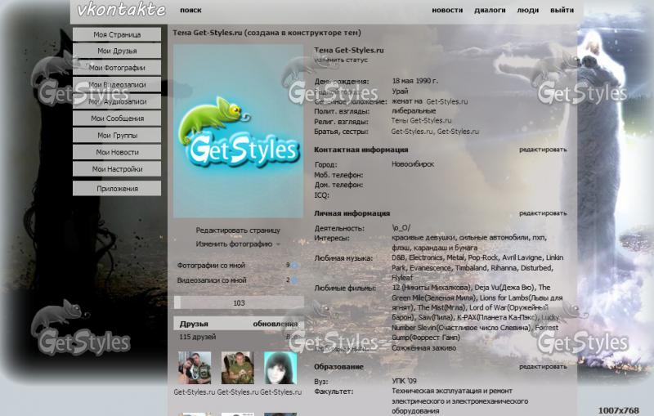Click редактировать next to Личная информация
The width and height of the screenshot is (654, 416).
click(x=543, y=213)
